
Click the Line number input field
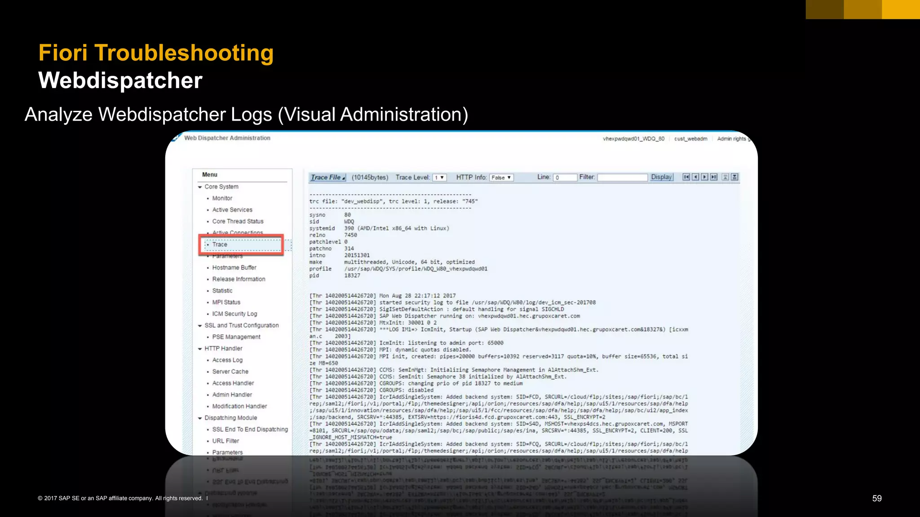coord(565,178)
